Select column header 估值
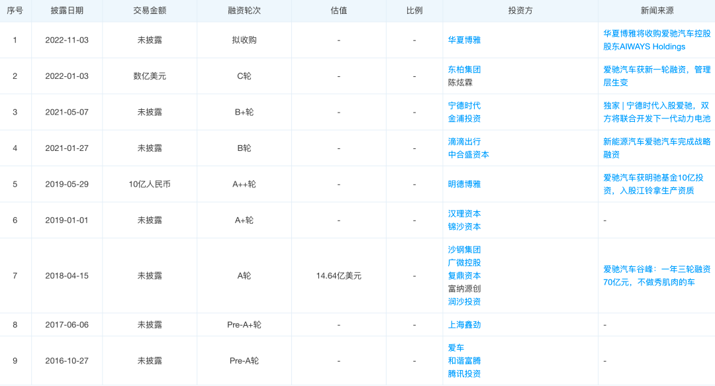The image size is (715, 386). pyautogui.click(x=339, y=11)
